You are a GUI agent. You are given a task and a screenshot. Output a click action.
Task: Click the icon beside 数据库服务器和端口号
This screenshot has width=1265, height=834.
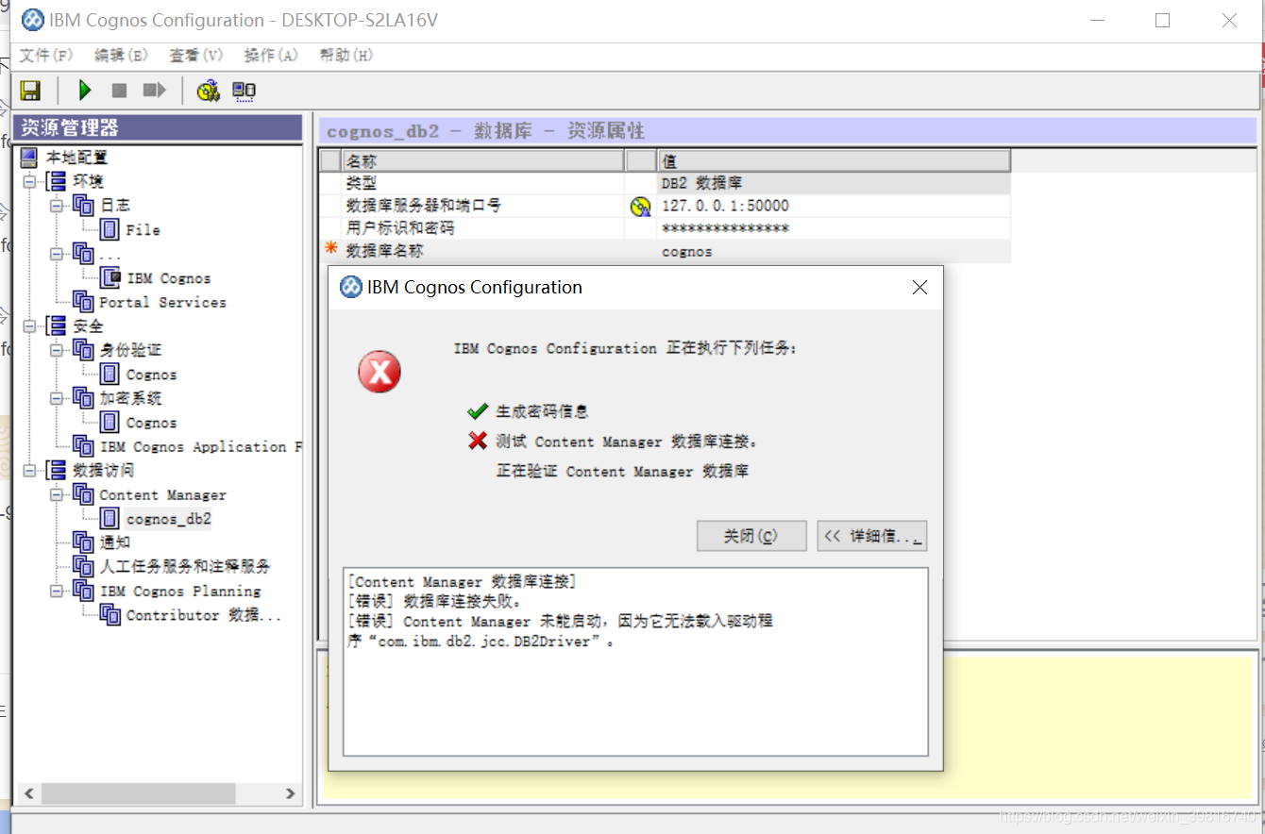pos(640,206)
